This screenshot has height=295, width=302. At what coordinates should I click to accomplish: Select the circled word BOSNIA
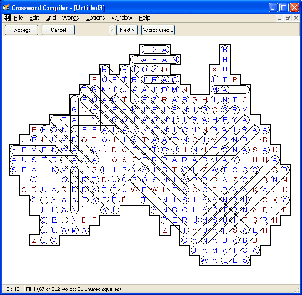(160, 180)
